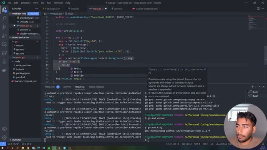Image resolution: width=267 pixels, height=150 pixels.
Task: Change the Tab Size indentation setting
Action: tap(186, 144)
